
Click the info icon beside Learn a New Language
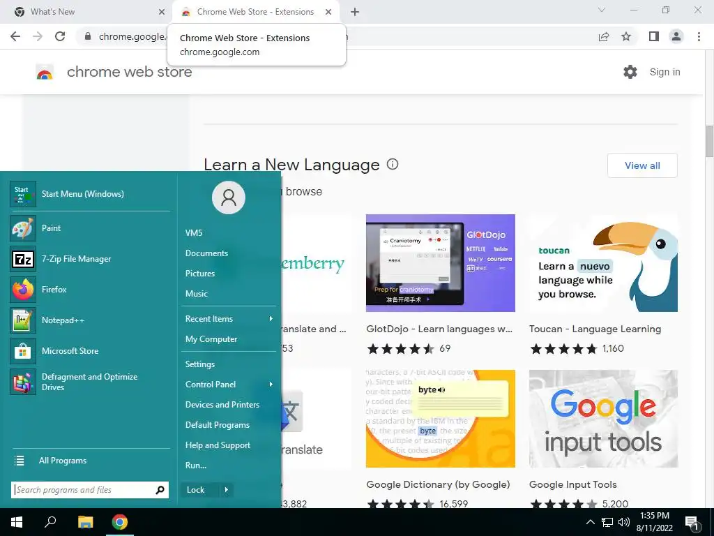(393, 164)
